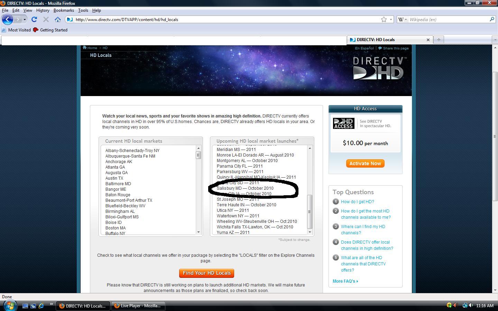This screenshot has width=498, height=311.
Task: Open the History menu
Action: tap(43, 10)
